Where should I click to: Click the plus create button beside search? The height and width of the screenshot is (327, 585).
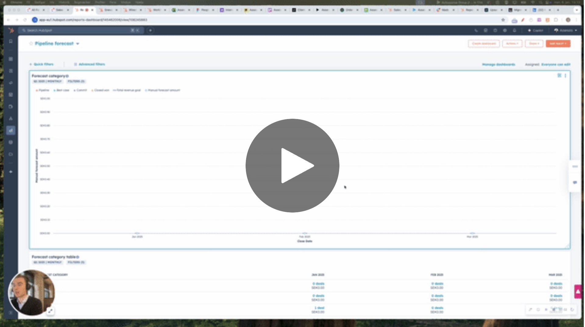pyautogui.click(x=150, y=30)
